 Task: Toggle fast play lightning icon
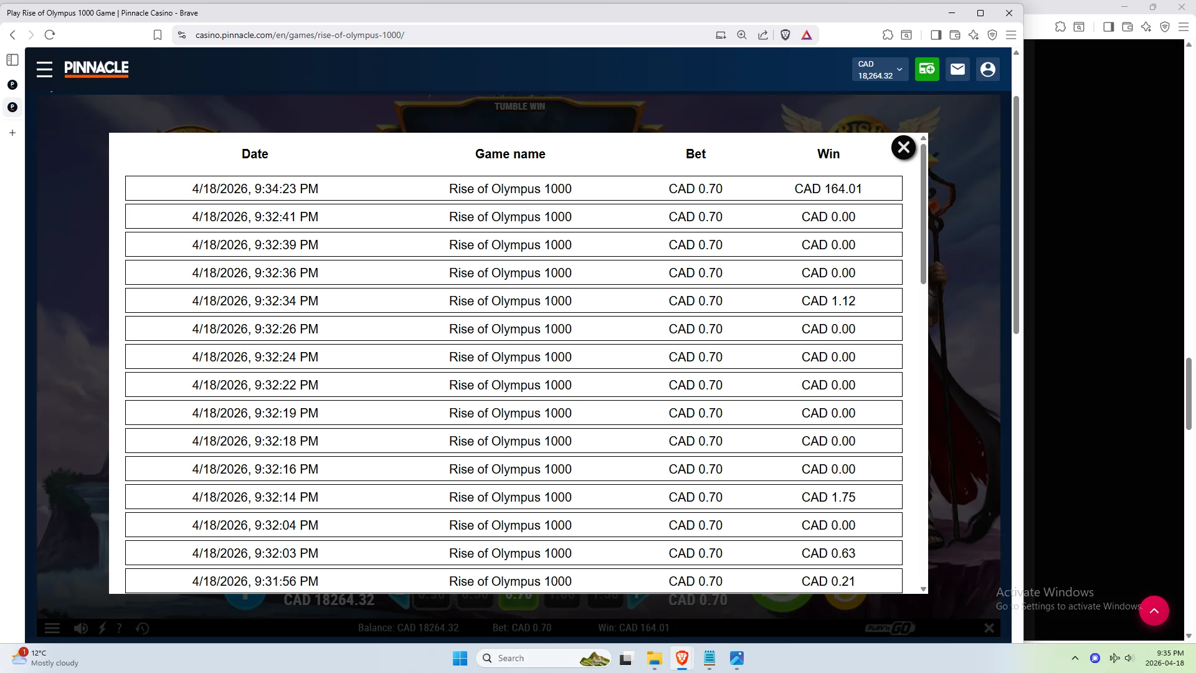pyautogui.click(x=103, y=628)
